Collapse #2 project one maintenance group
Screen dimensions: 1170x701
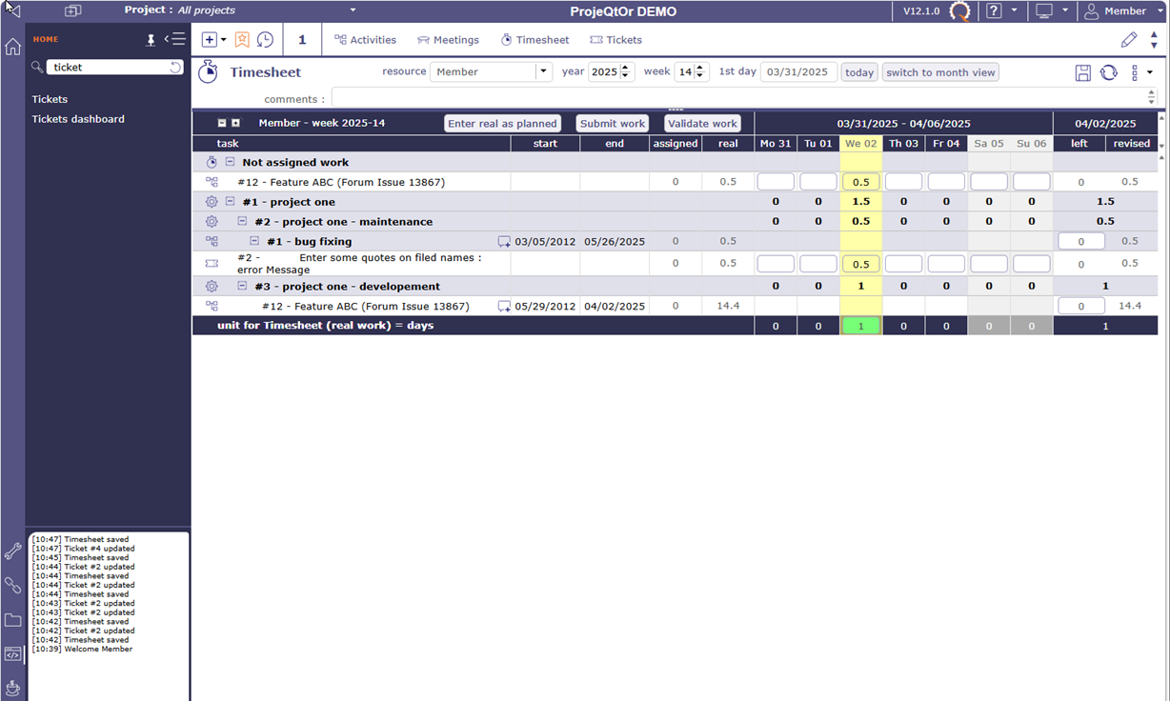click(242, 221)
